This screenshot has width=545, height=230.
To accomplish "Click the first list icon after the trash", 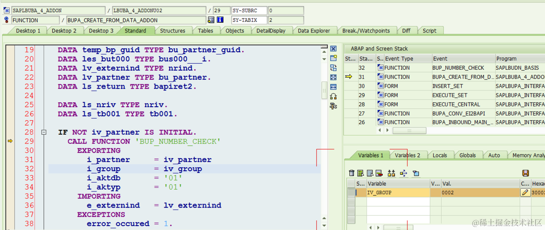I will [x=360, y=173].
